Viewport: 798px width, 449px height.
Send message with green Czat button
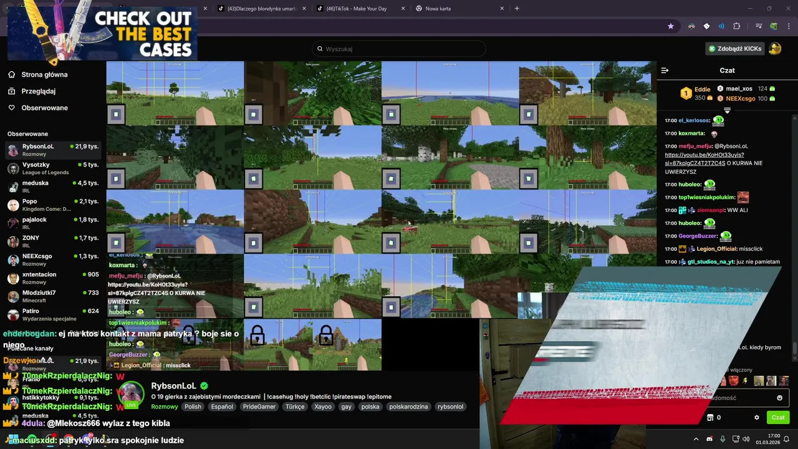(x=778, y=417)
